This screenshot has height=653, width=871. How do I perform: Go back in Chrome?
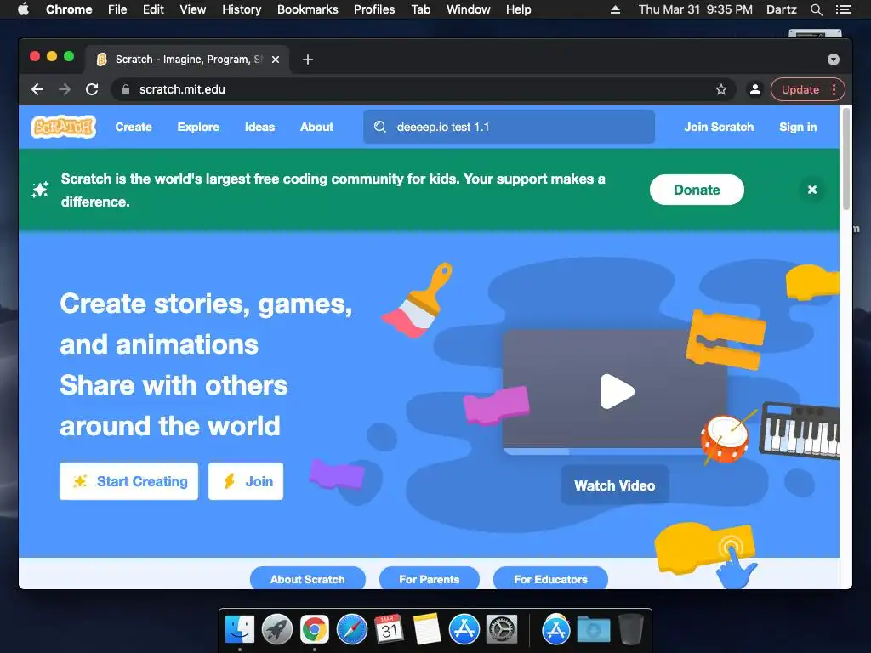click(37, 89)
